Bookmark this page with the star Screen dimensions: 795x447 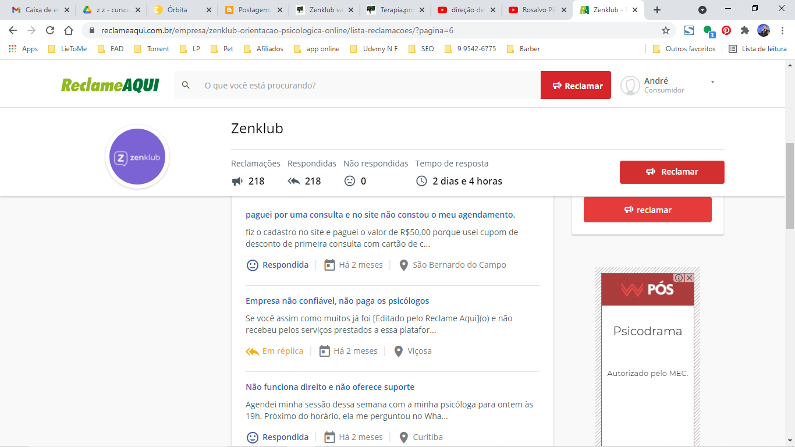pyautogui.click(x=666, y=30)
